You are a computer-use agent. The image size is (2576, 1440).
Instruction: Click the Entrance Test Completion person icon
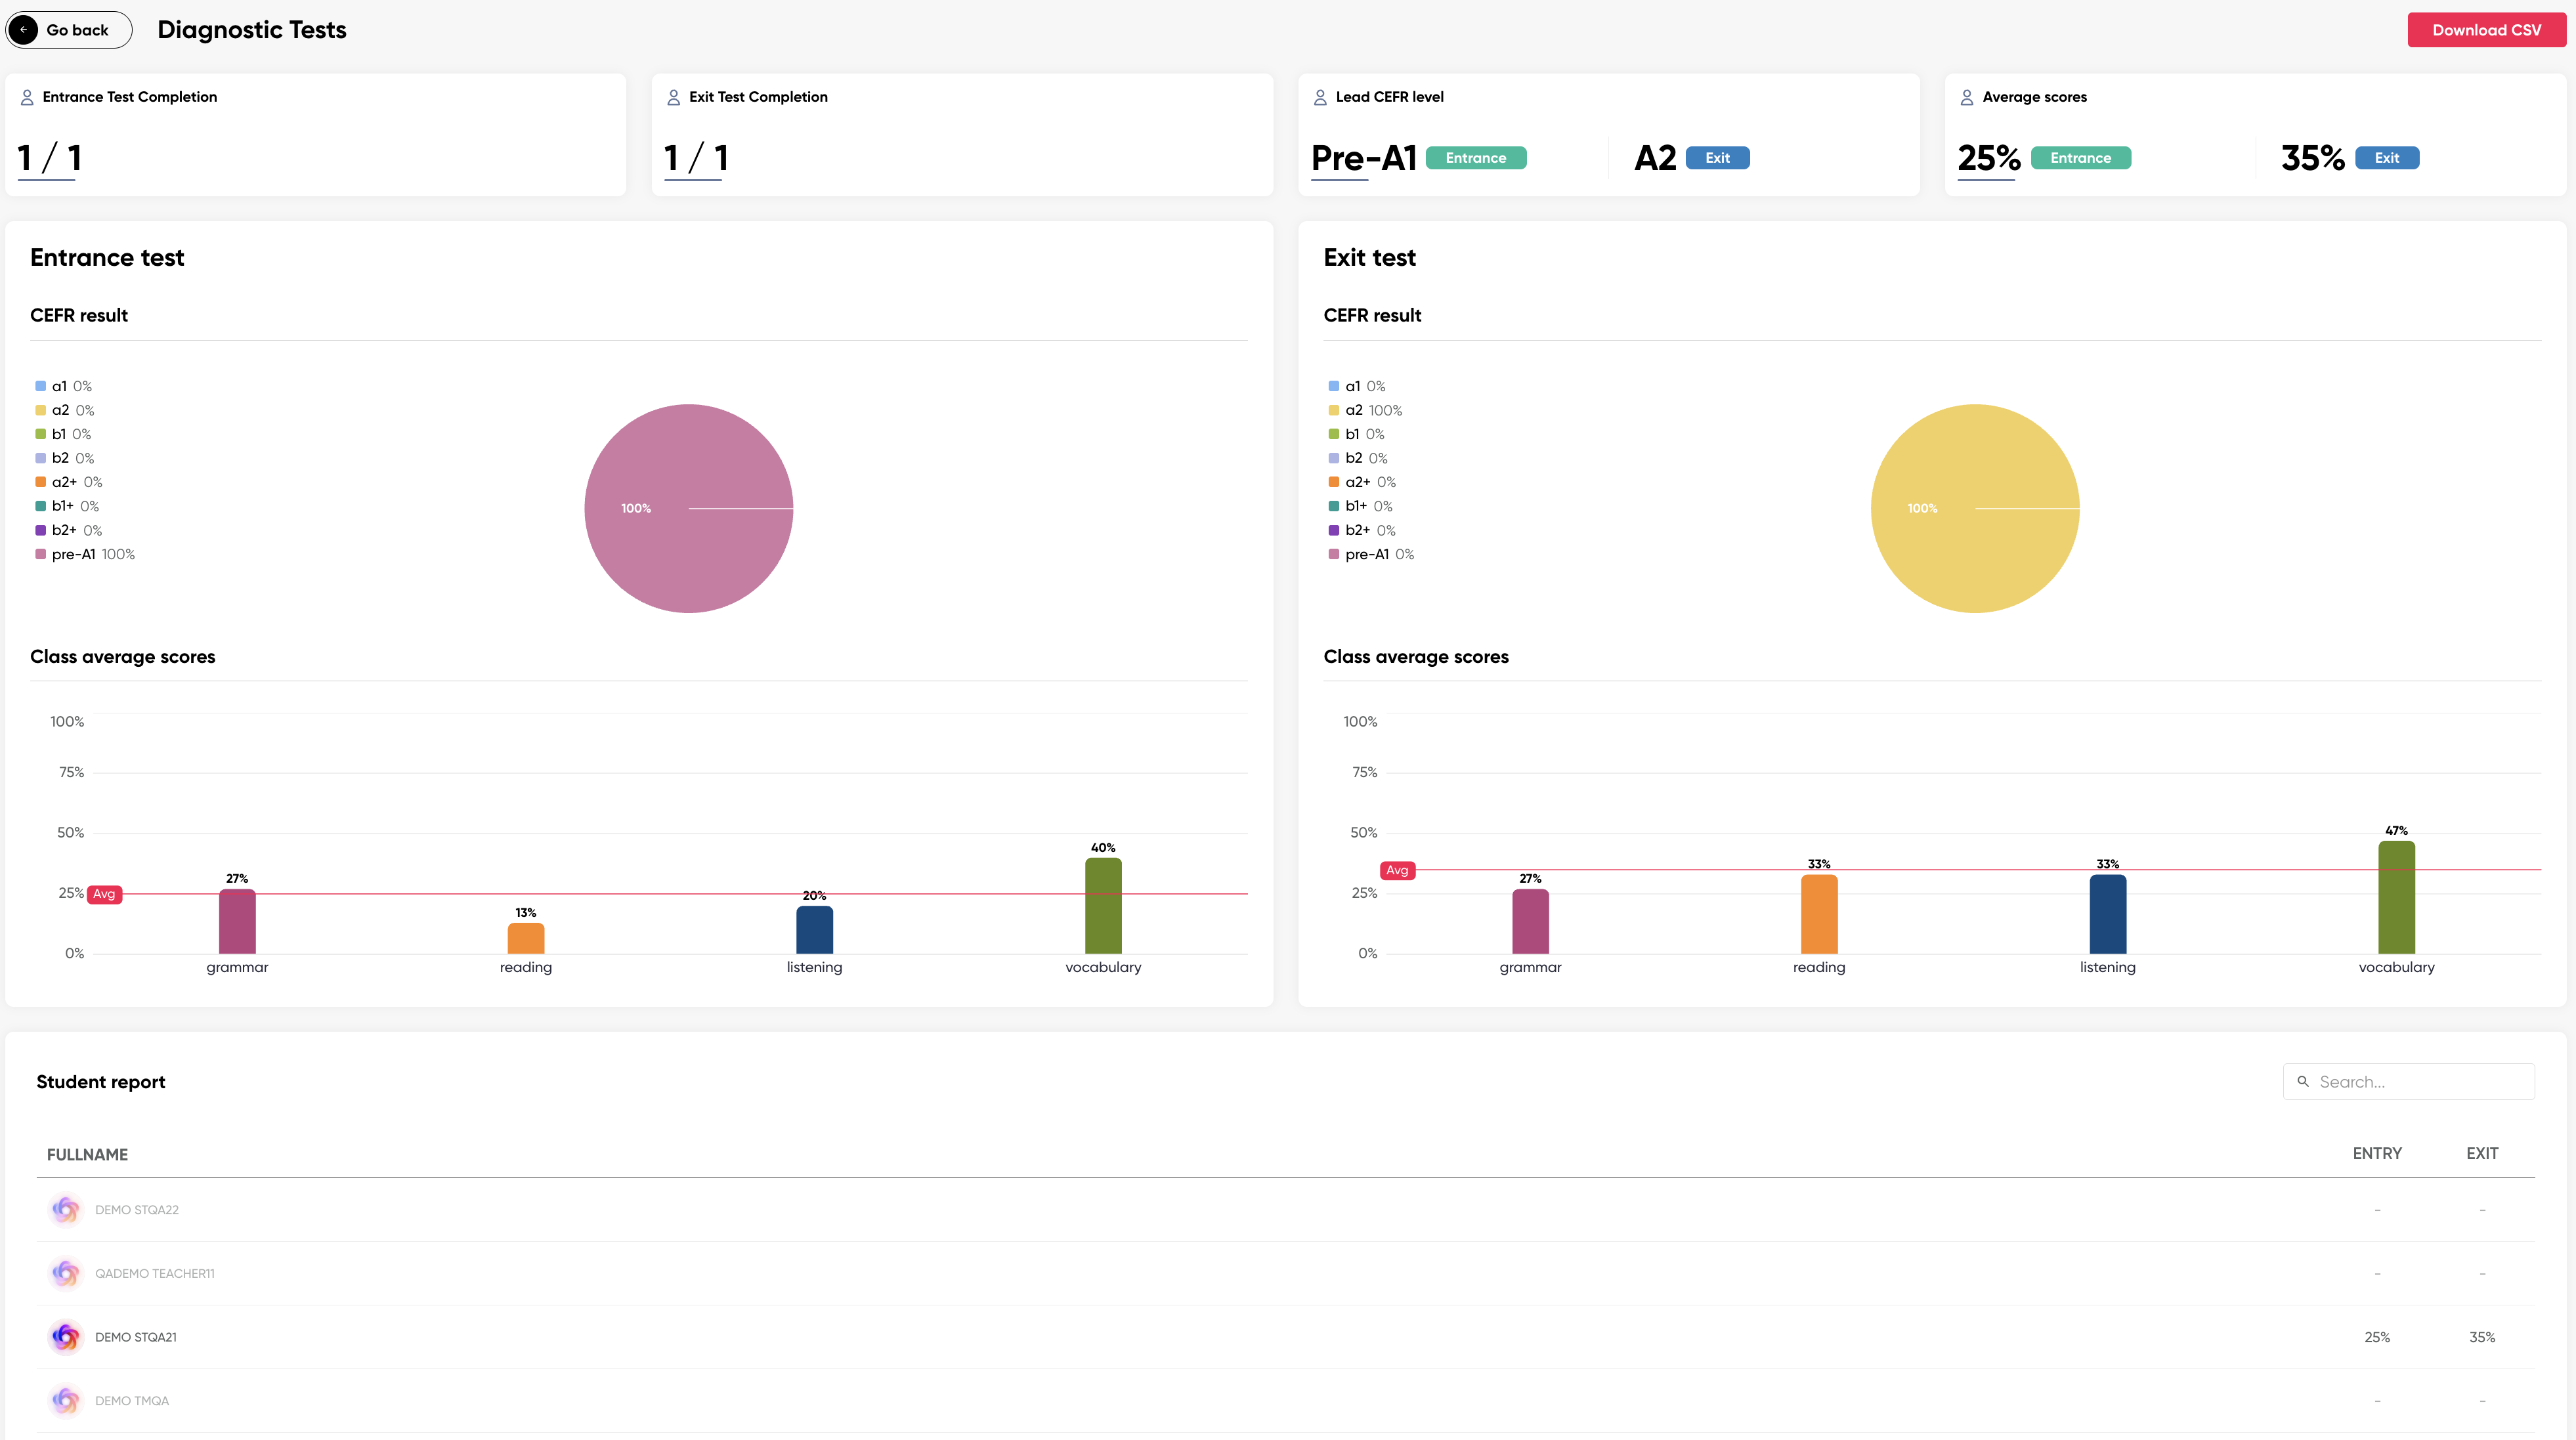27,97
